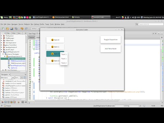The width and height of the screenshot is (164, 123).
Task: Click the Save All toolbar icon in NetBeans
Action: coord(16,29)
